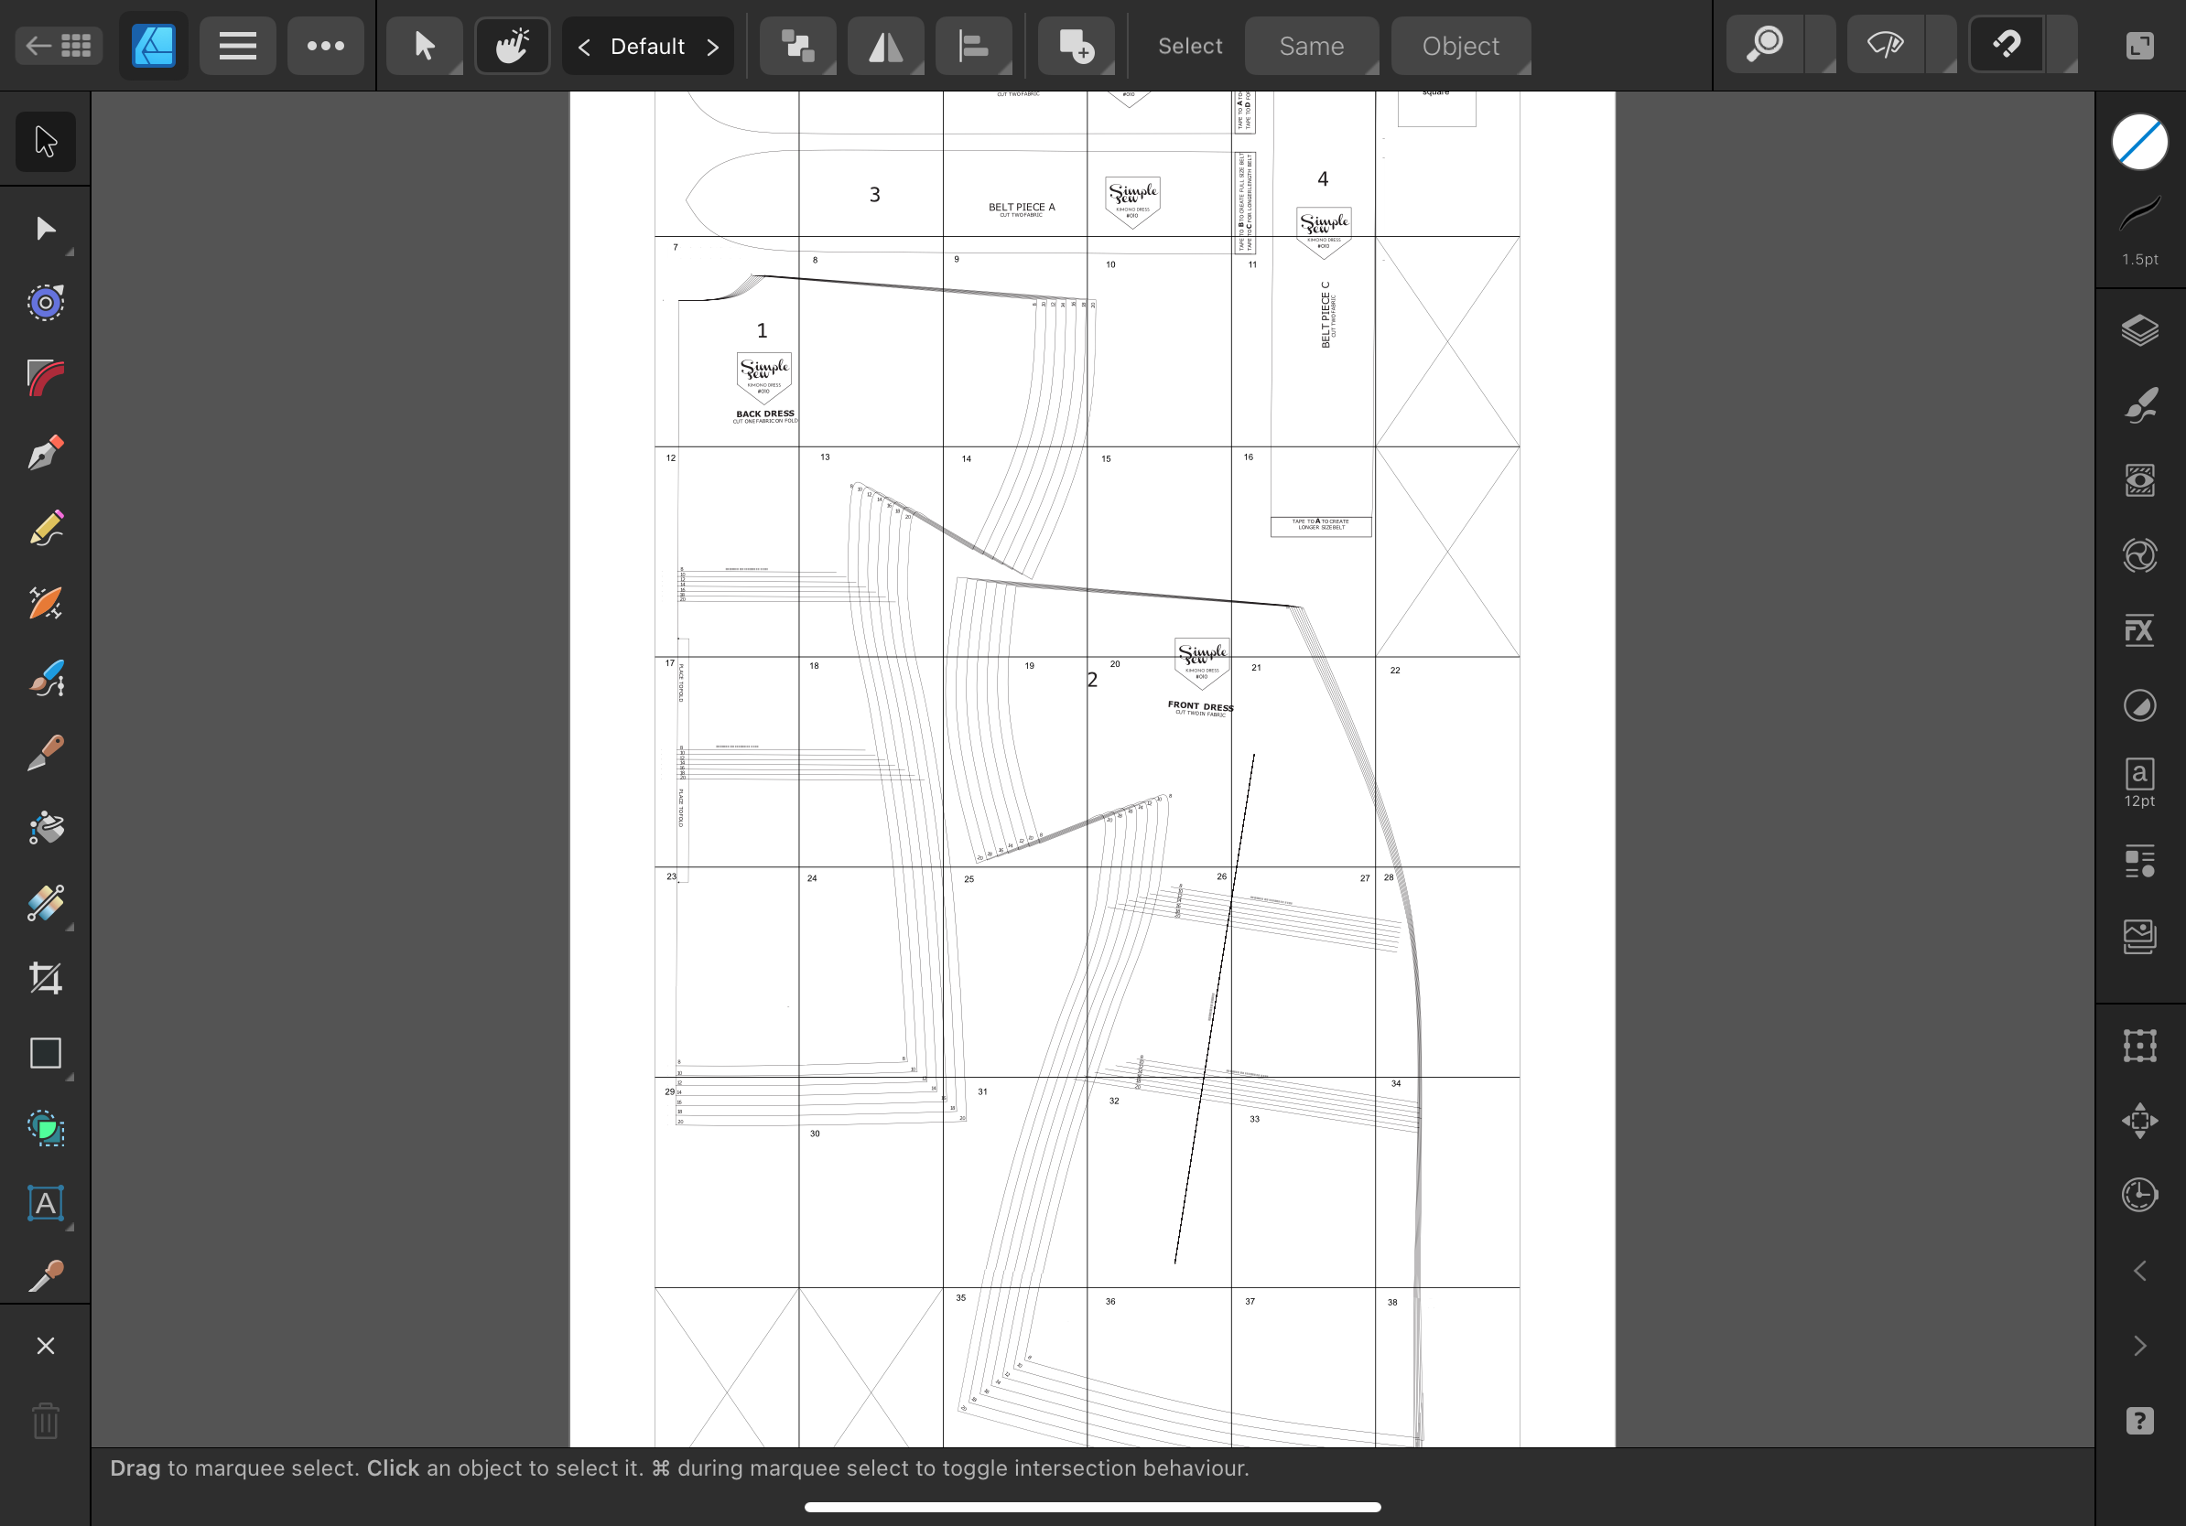Go to next toolbar preset arrow

tap(712, 46)
